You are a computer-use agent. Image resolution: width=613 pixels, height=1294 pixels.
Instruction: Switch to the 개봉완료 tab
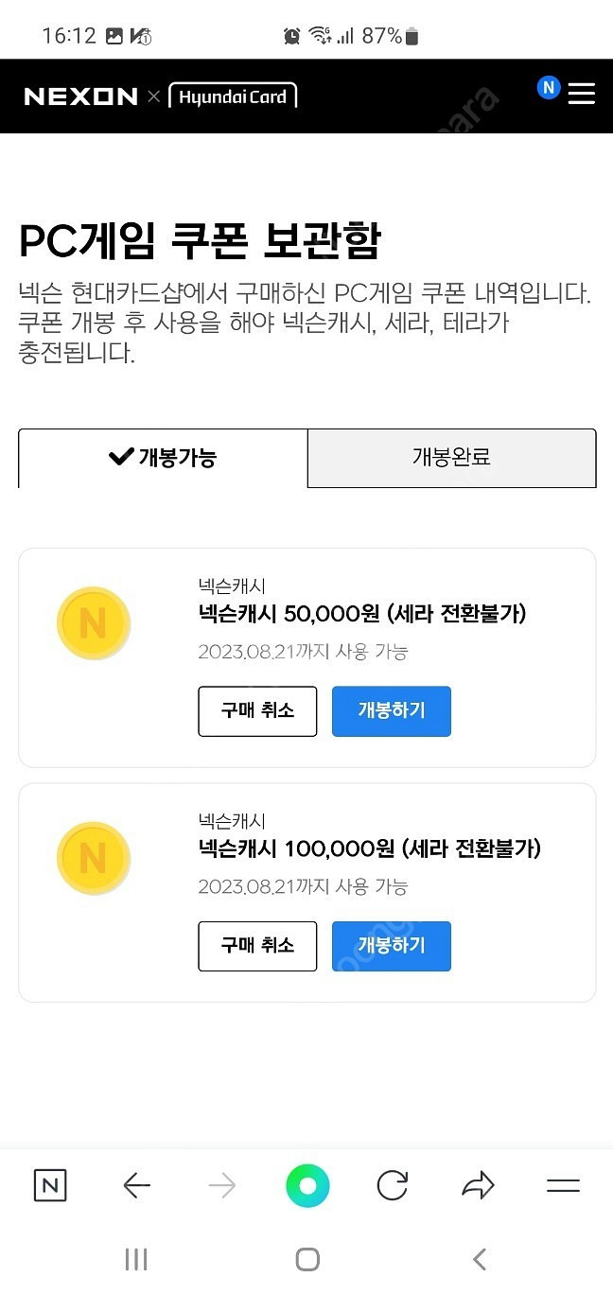pos(451,458)
